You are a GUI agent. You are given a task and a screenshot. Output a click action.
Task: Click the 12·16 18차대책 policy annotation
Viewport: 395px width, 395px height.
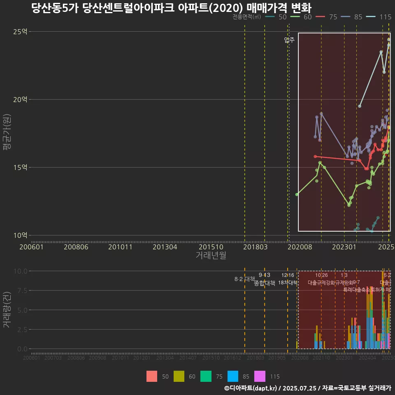pos(288,279)
